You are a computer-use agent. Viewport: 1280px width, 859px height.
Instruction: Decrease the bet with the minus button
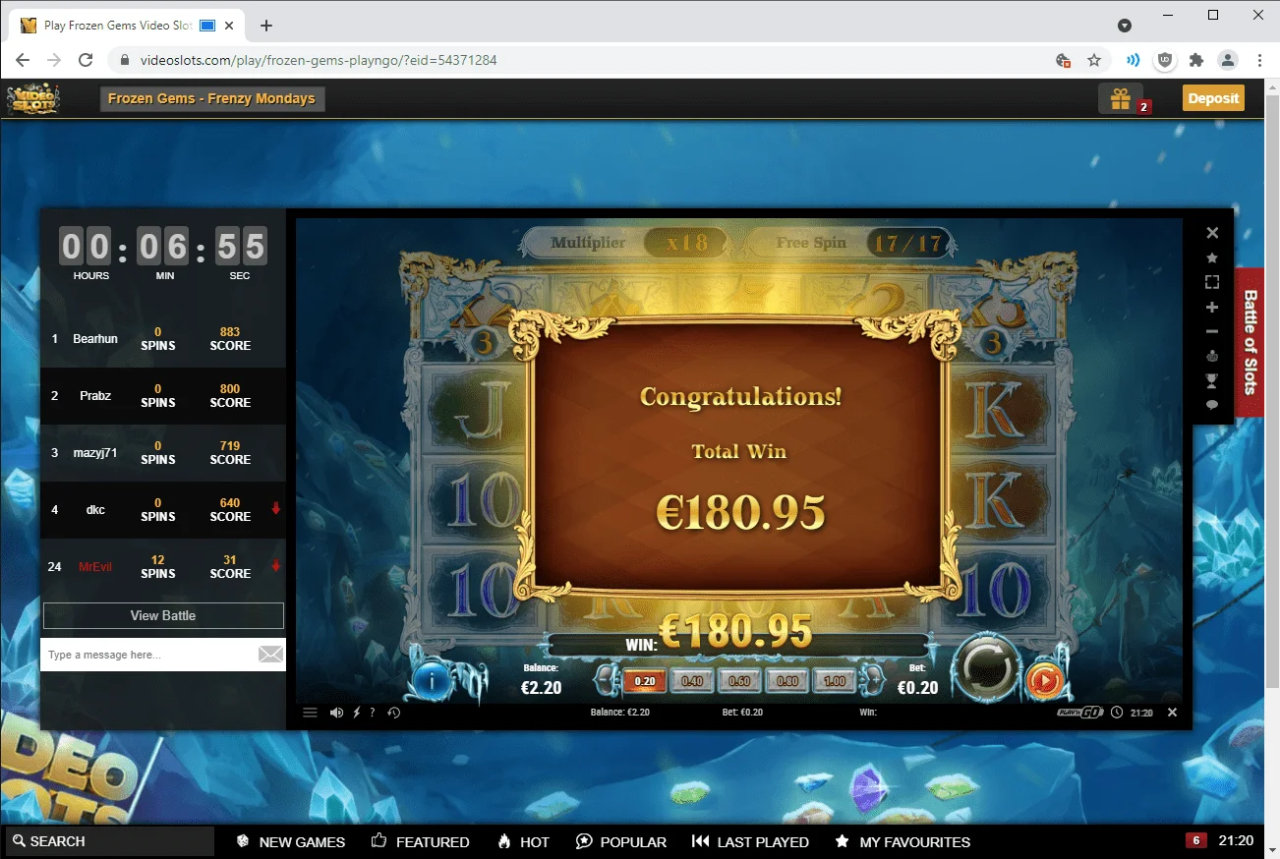(607, 679)
